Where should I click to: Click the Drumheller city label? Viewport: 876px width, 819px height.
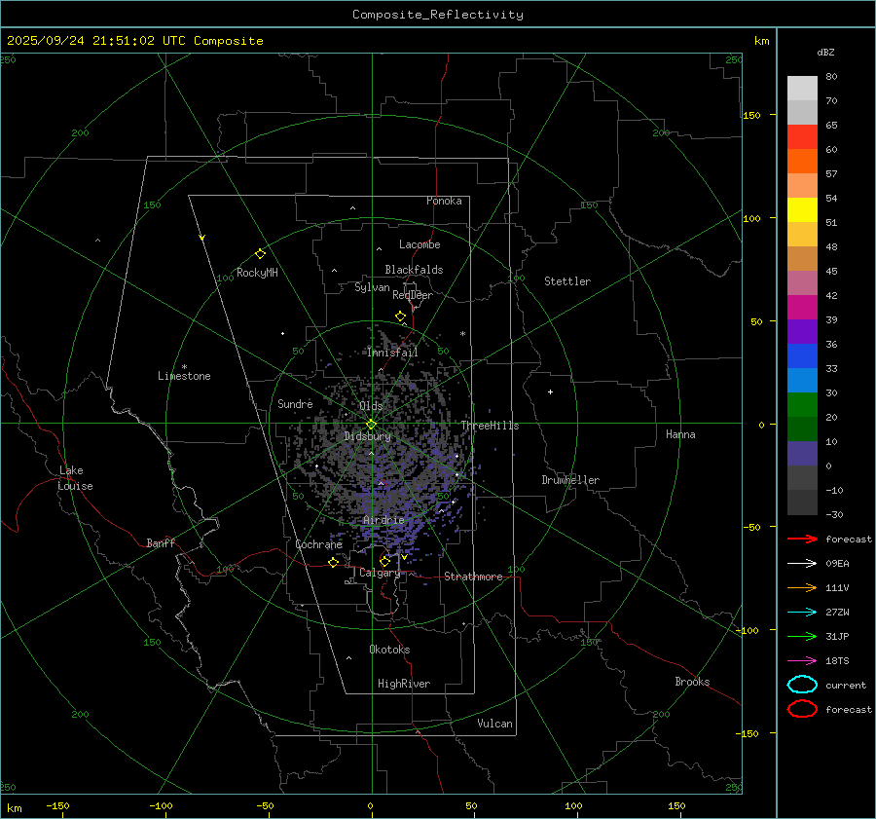pyautogui.click(x=570, y=480)
